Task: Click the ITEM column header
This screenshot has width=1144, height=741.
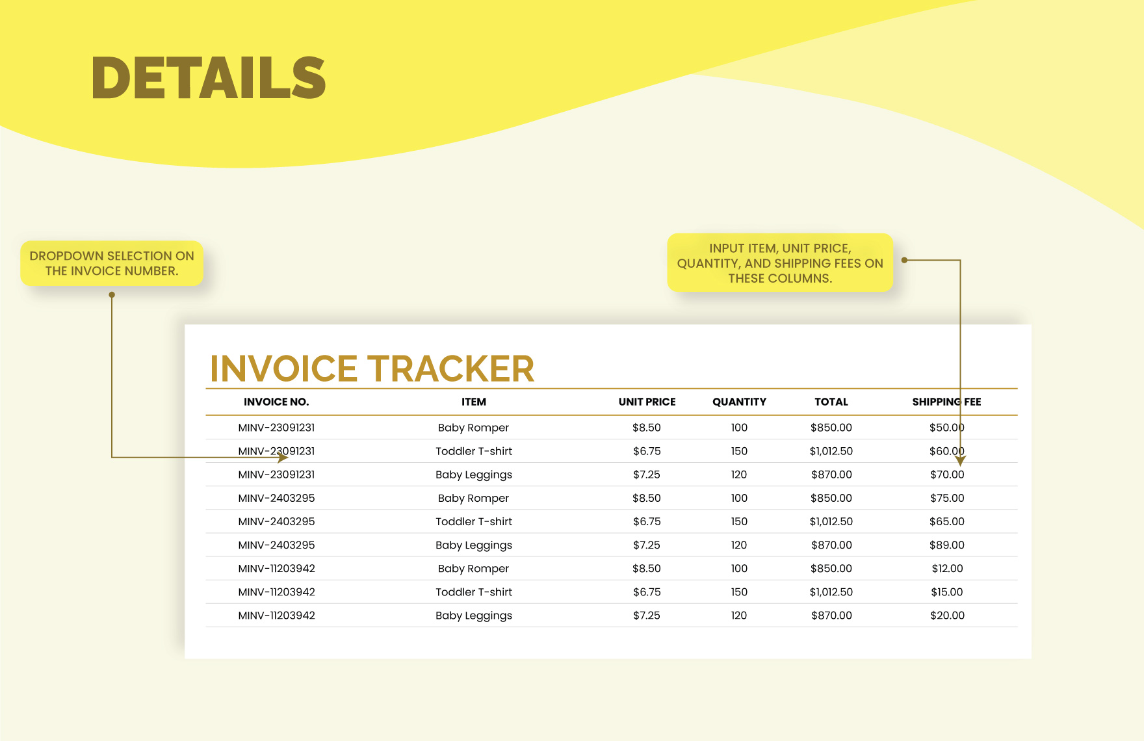Action: tap(474, 402)
